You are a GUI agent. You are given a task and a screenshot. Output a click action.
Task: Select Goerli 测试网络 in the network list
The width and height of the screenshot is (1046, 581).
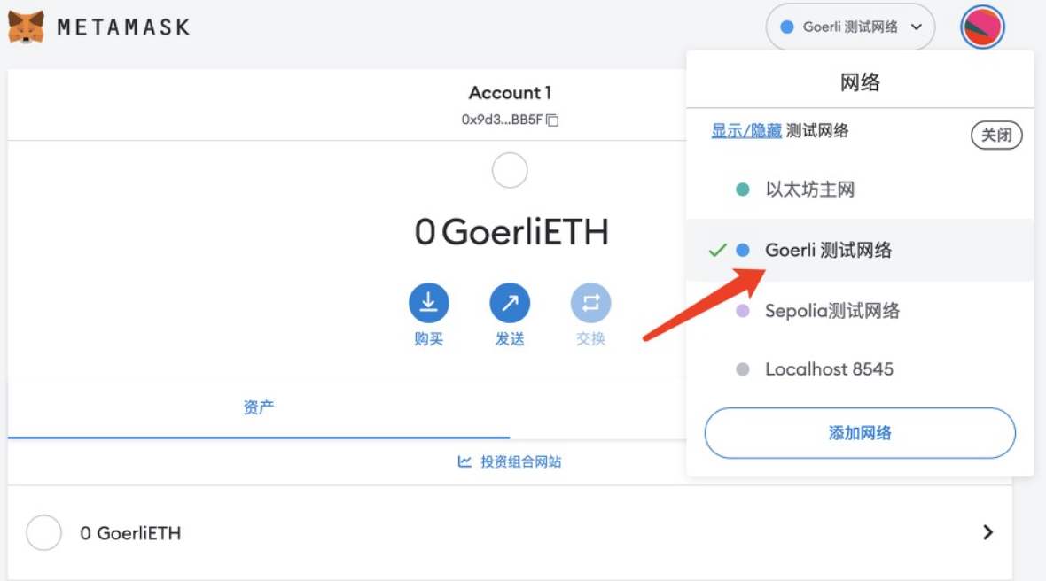860,250
